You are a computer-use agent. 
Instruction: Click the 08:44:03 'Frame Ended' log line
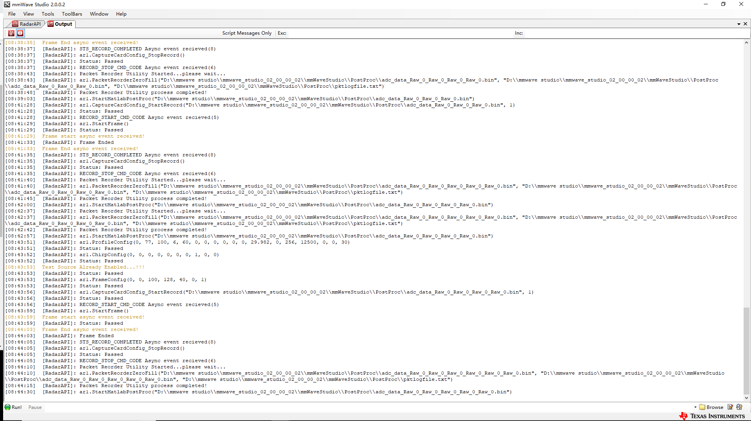point(60,336)
